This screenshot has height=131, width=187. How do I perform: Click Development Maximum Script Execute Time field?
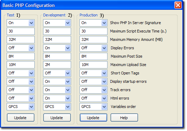tap(57, 31)
